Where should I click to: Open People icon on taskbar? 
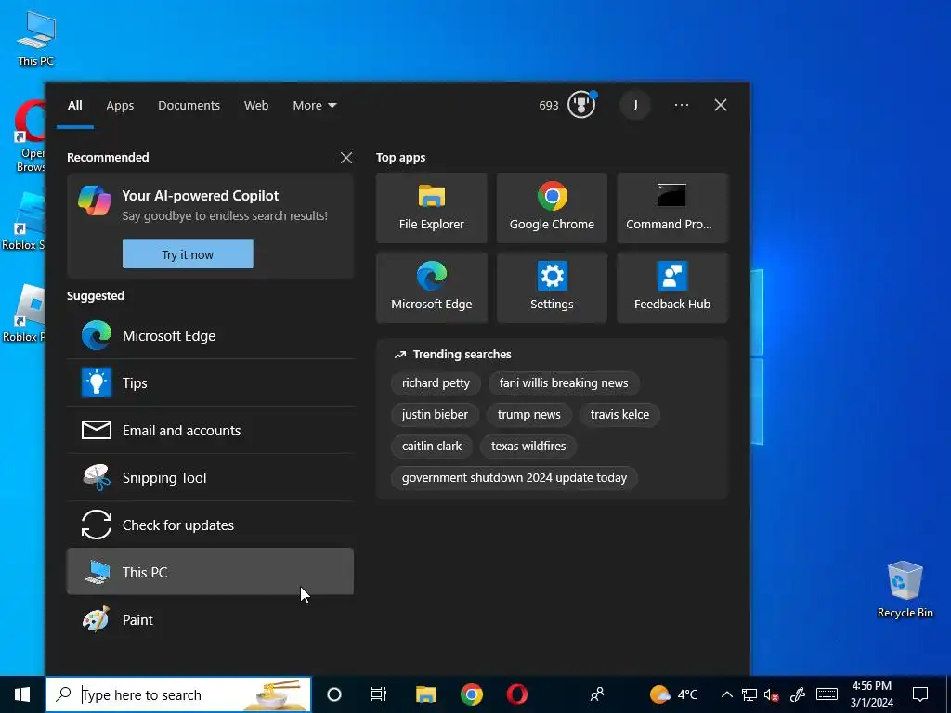point(597,694)
